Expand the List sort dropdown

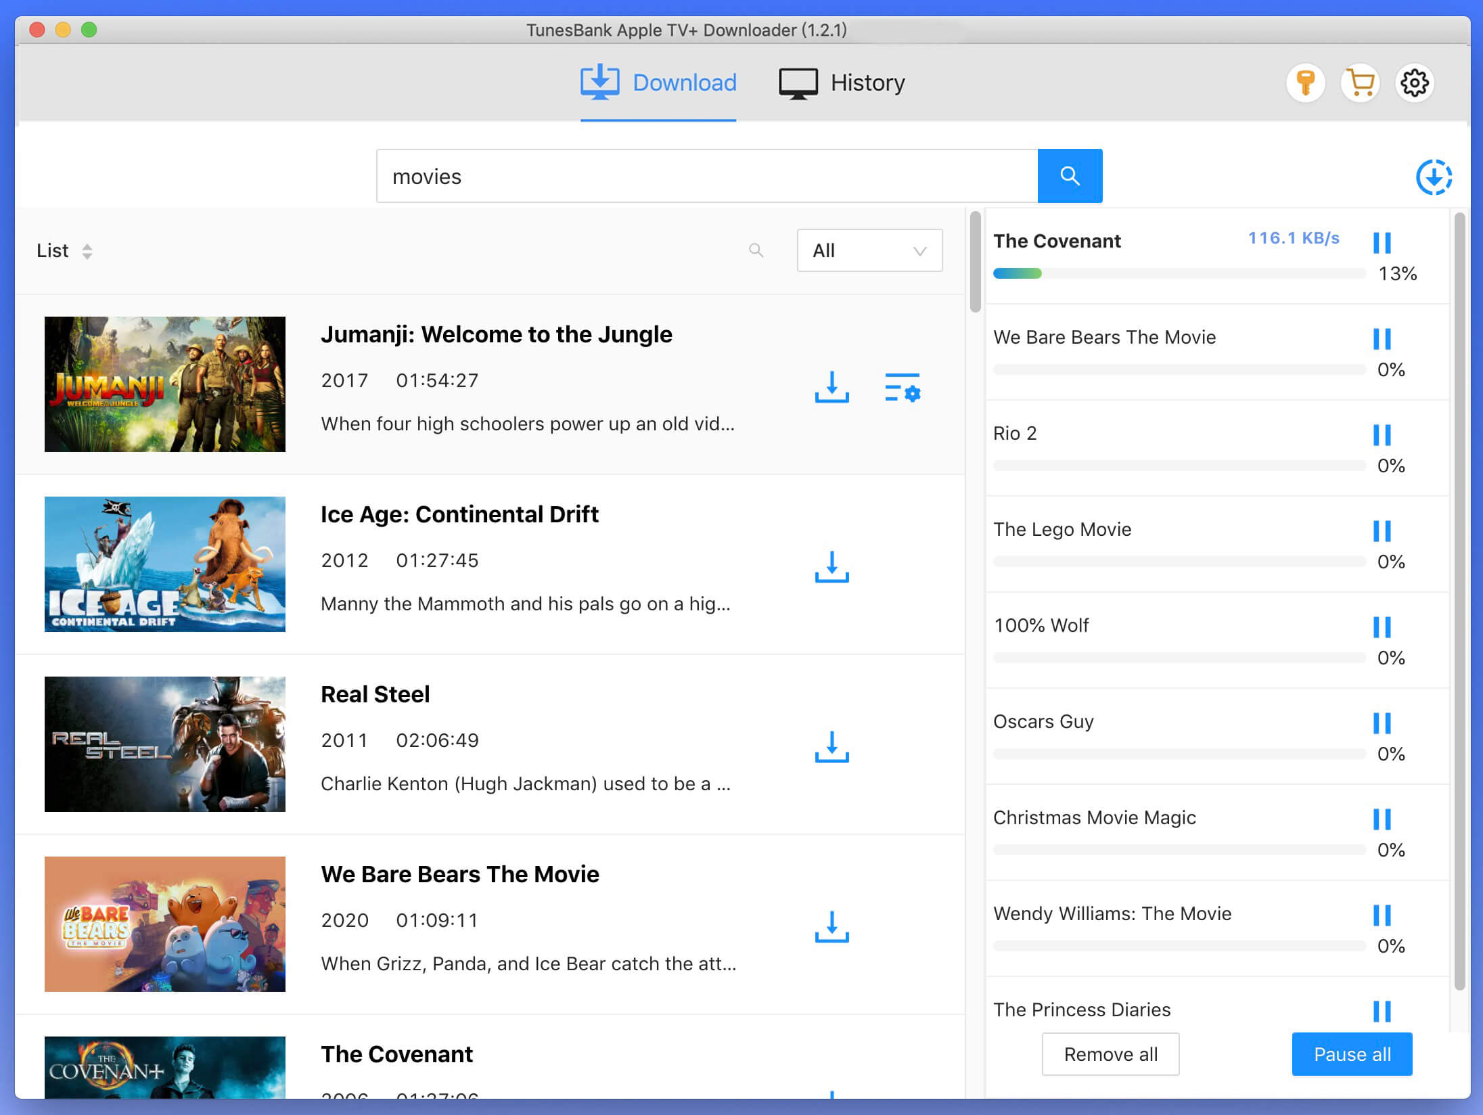point(66,250)
